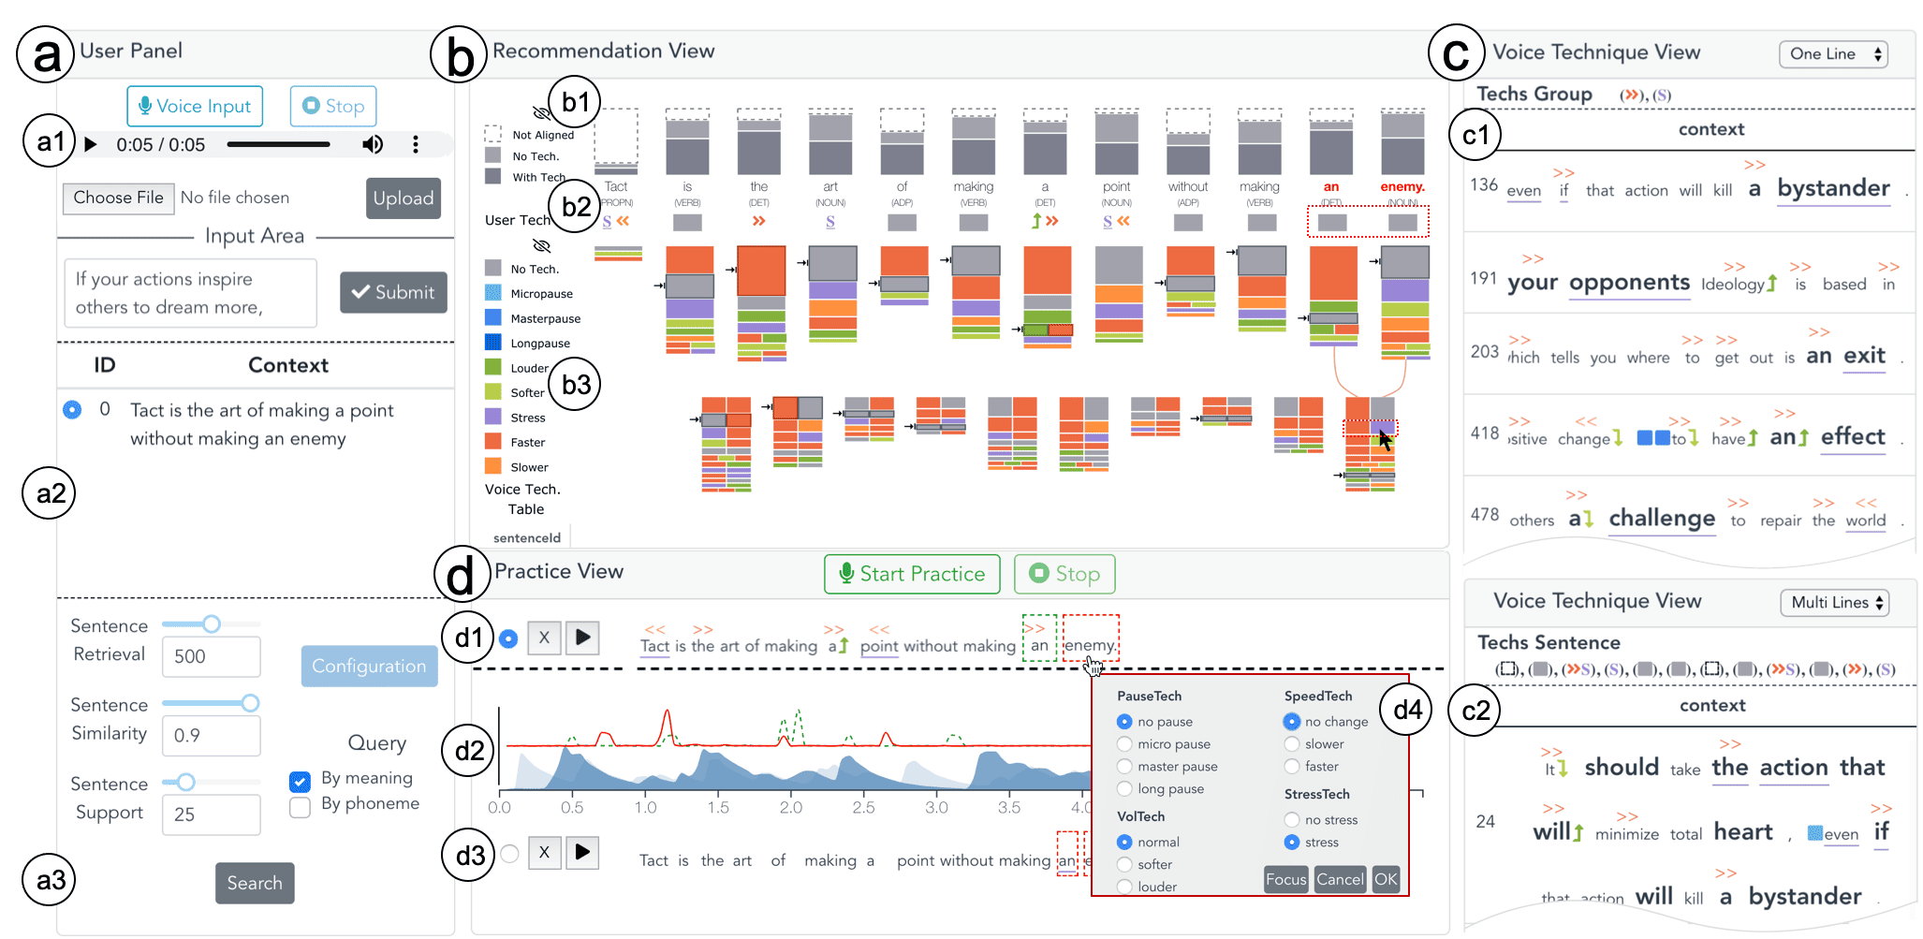Image resolution: width=1923 pixels, height=939 pixels.
Task: Open the One Line display dropdown
Action: (x=1833, y=54)
